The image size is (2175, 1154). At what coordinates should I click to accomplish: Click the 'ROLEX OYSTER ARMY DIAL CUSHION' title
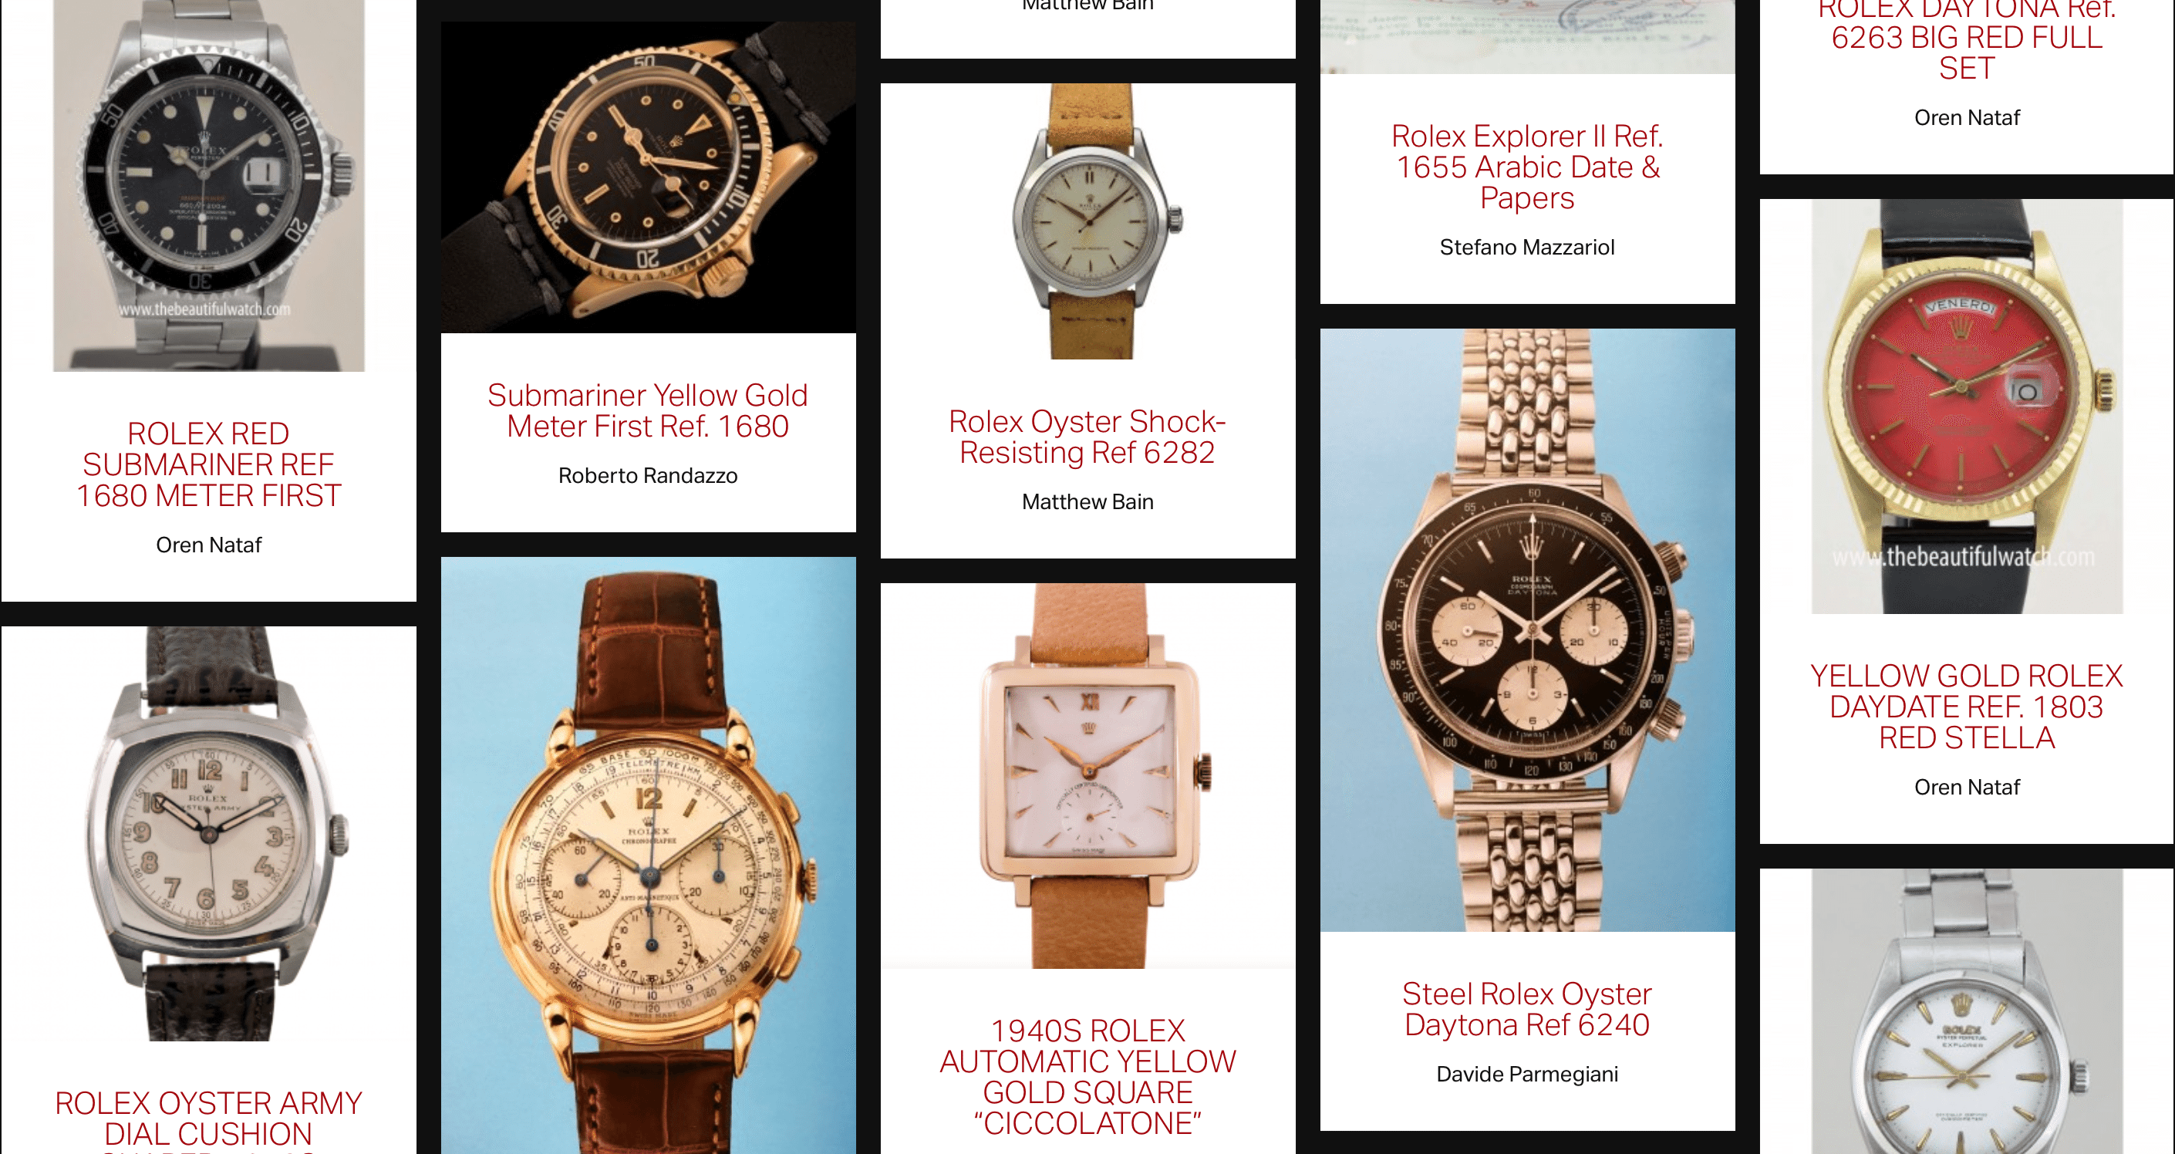pyautogui.click(x=208, y=1120)
